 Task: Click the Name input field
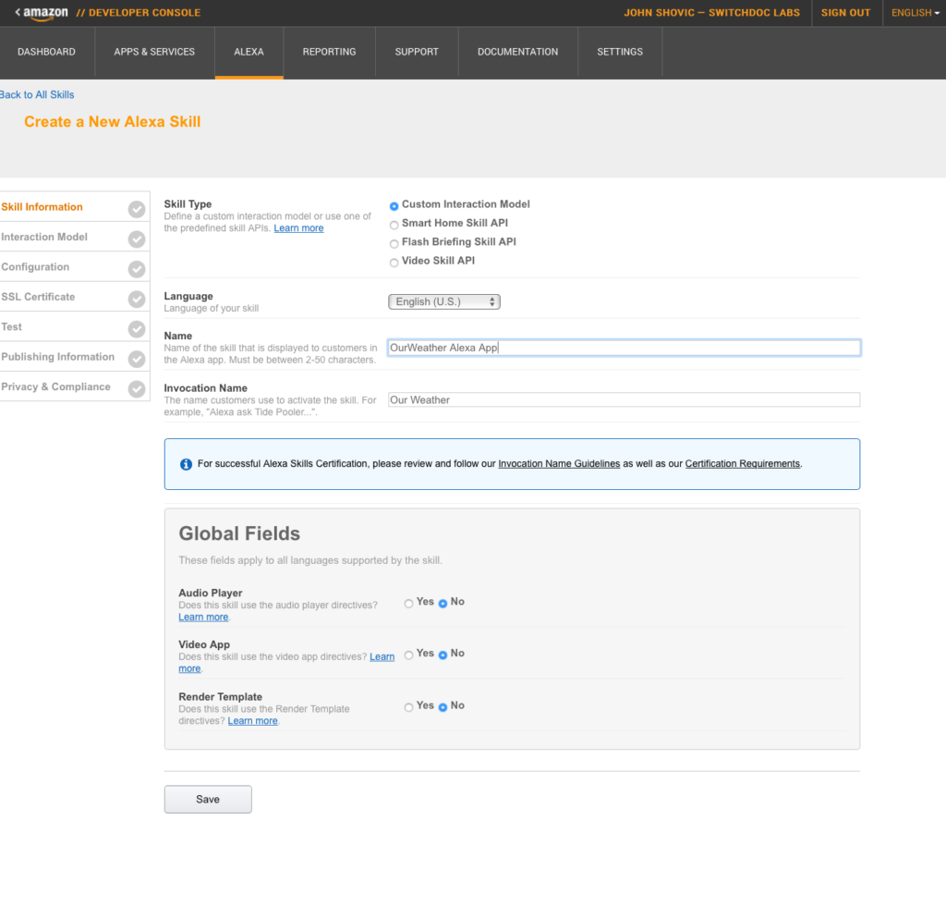(x=624, y=348)
